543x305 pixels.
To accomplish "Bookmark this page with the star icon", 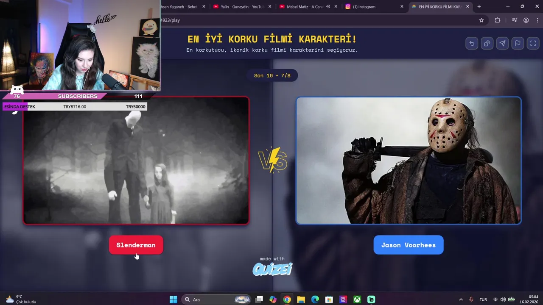I will [x=481, y=20].
